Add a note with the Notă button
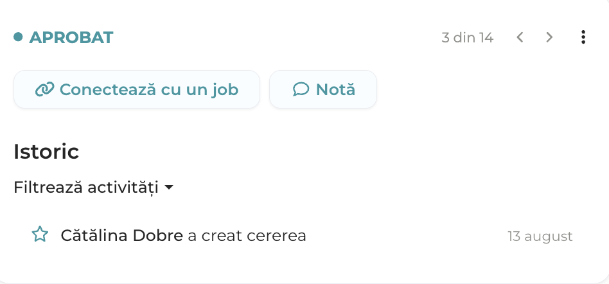 (x=323, y=89)
